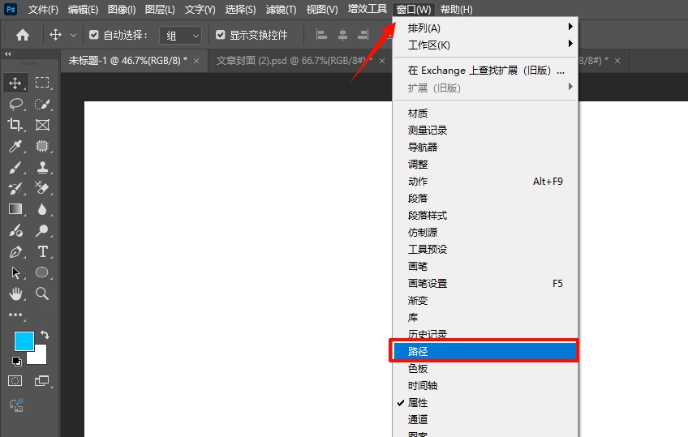688x437 pixels.
Task: Pick the Lasso tool
Action: 15,104
